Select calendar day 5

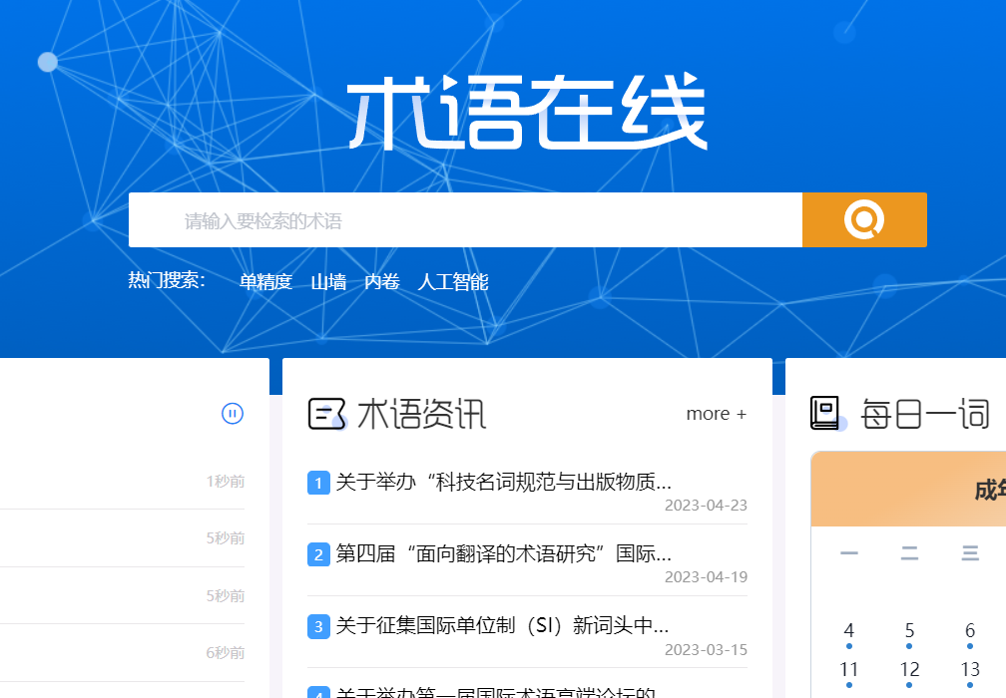point(909,631)
